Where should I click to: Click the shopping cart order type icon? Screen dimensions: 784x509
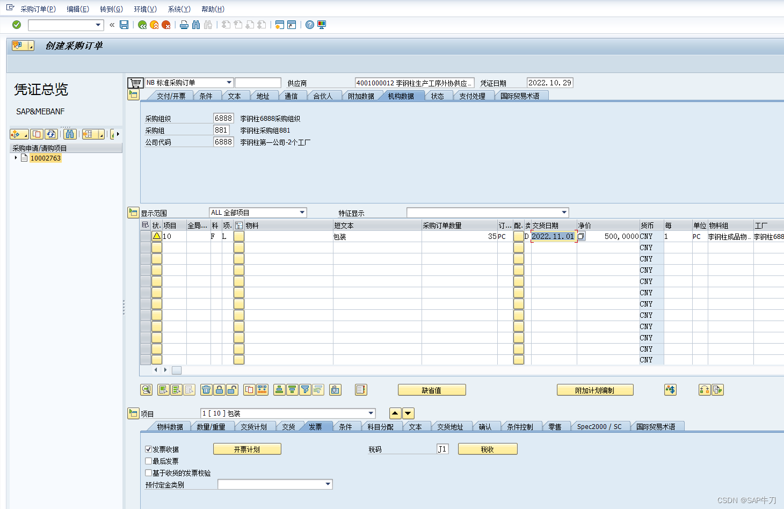coord(135,83)
